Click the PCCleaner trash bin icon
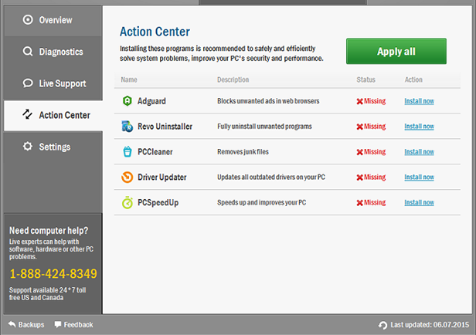Image resolution: width=476 pixels, height=335 pixels. (127, 151)
